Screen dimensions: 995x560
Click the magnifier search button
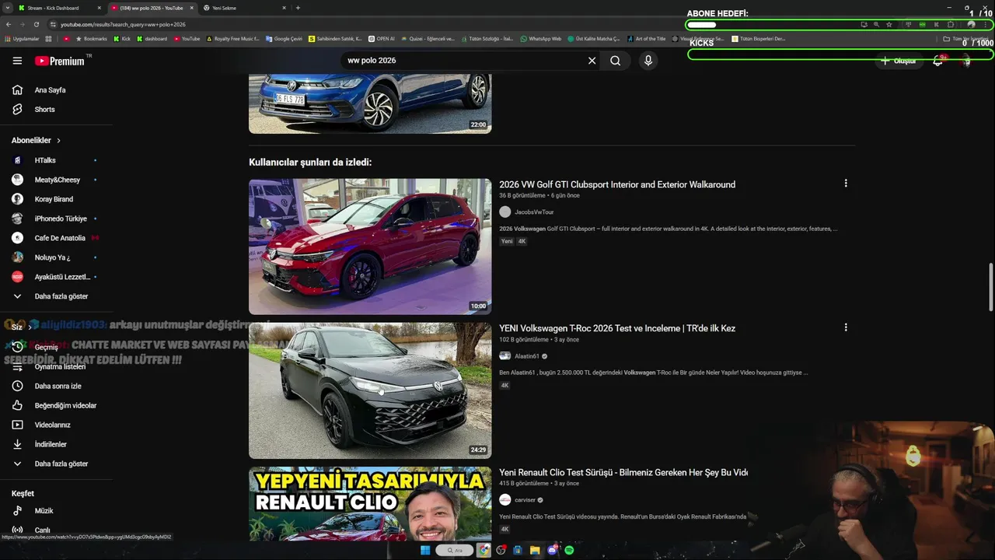615,61
